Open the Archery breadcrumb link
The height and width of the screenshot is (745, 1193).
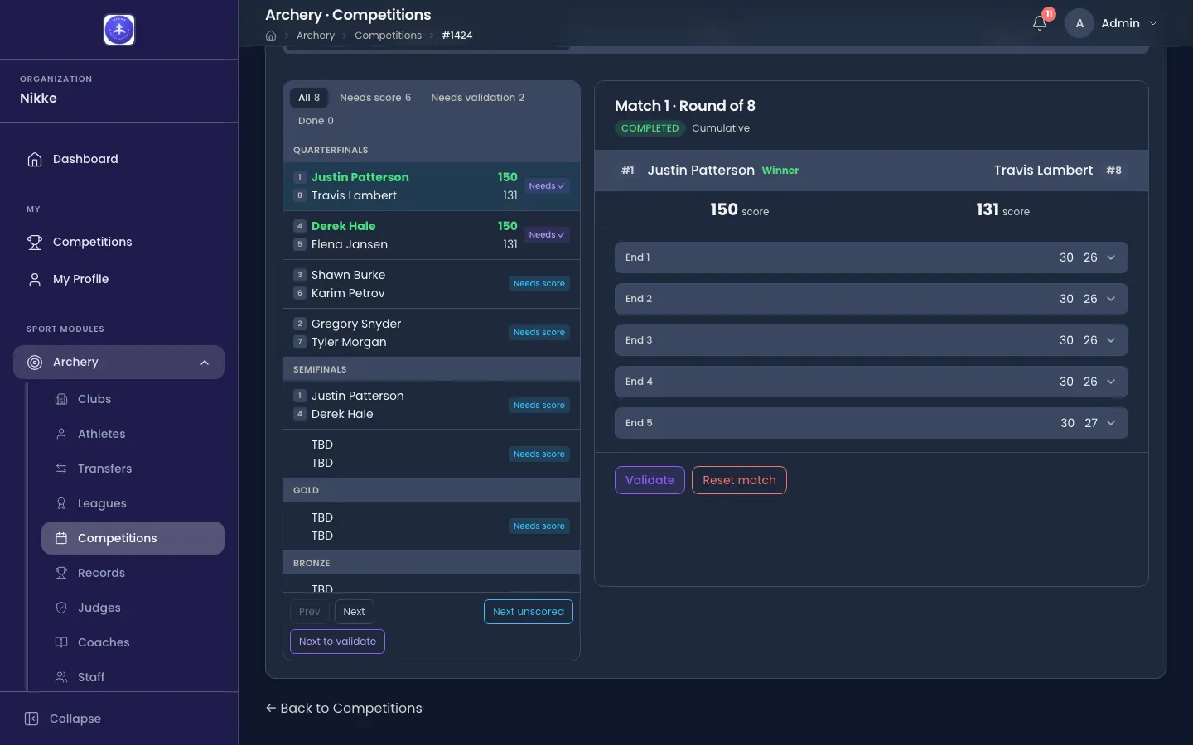[x=316, y=36]
